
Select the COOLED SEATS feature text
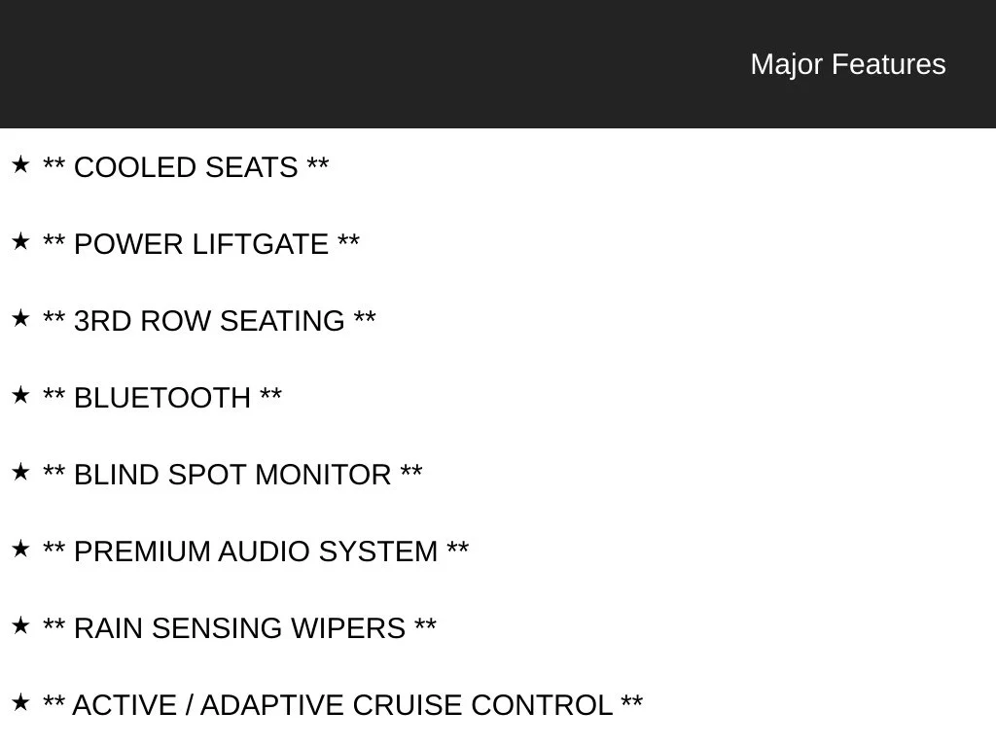pos(186,167)
